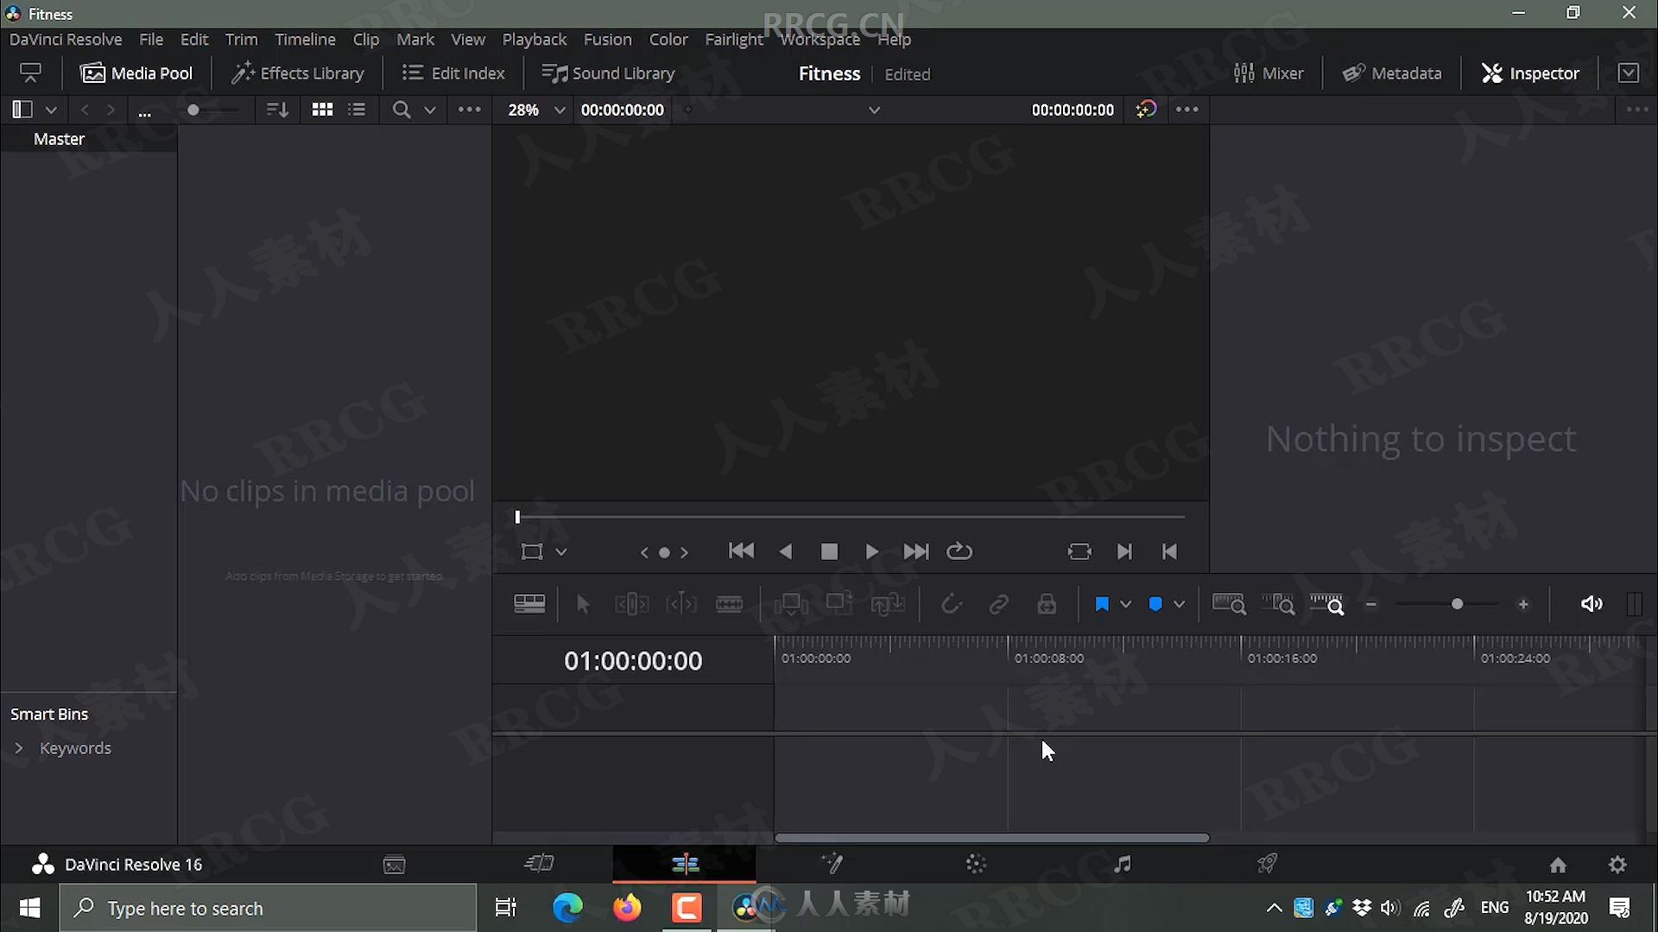Click the Overwrite Clip icon
1658x932 pixels.
[x=839, y=603]
